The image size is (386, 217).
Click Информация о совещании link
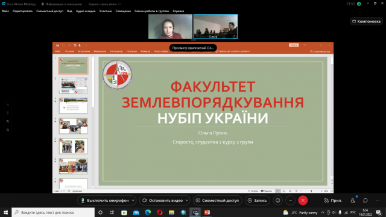coord(62,4)
